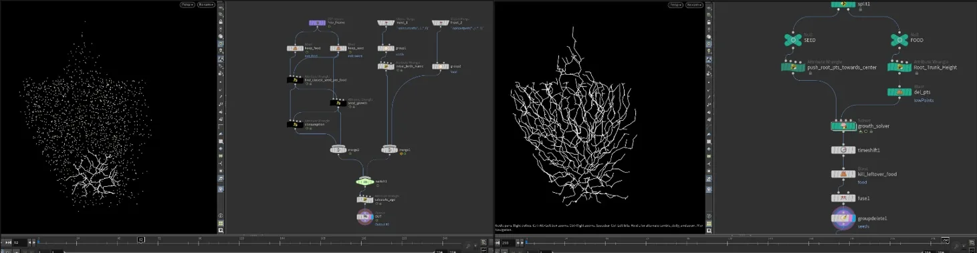The image size is (977, 253).
Task: Click the 'seeds' label under groupdelete1
Action: 863,226
